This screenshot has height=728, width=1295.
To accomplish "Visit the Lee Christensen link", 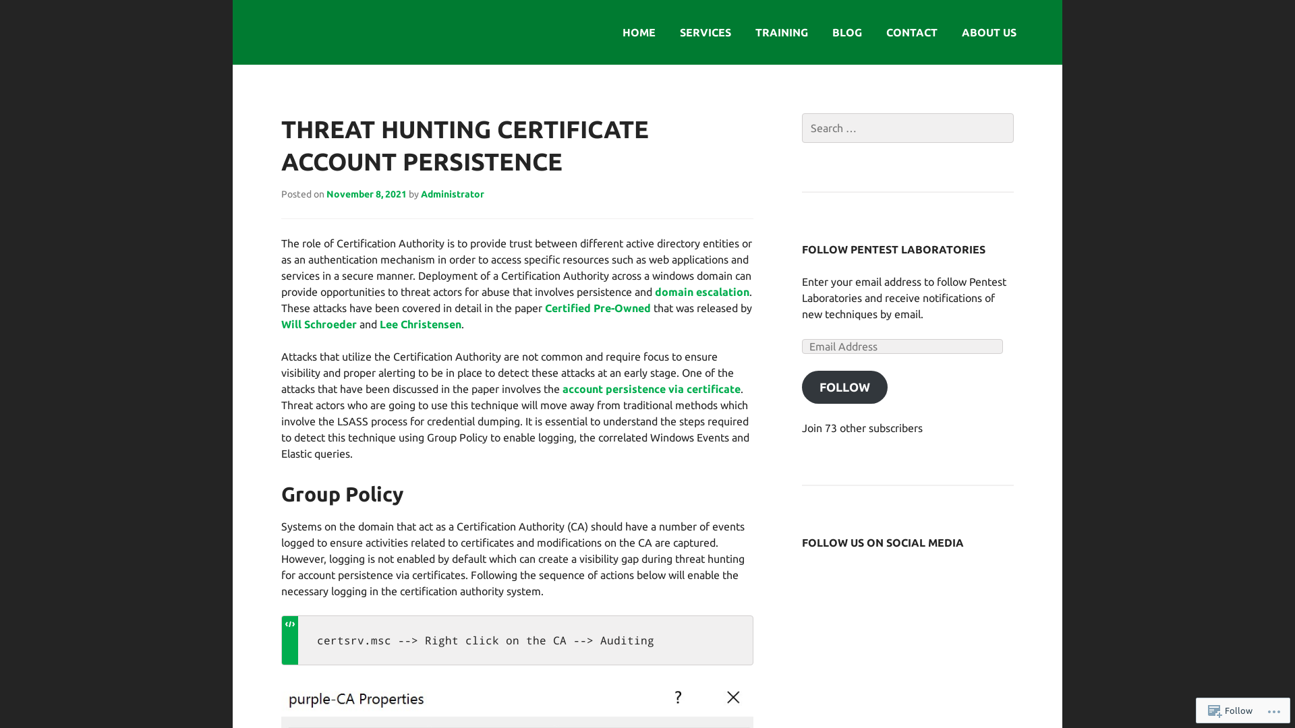I will pos(420,324).
